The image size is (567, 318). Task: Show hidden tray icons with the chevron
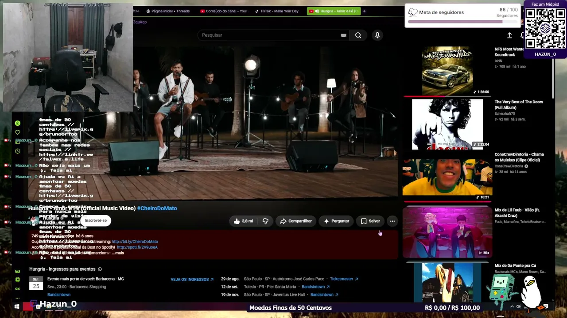coord(512,307)
